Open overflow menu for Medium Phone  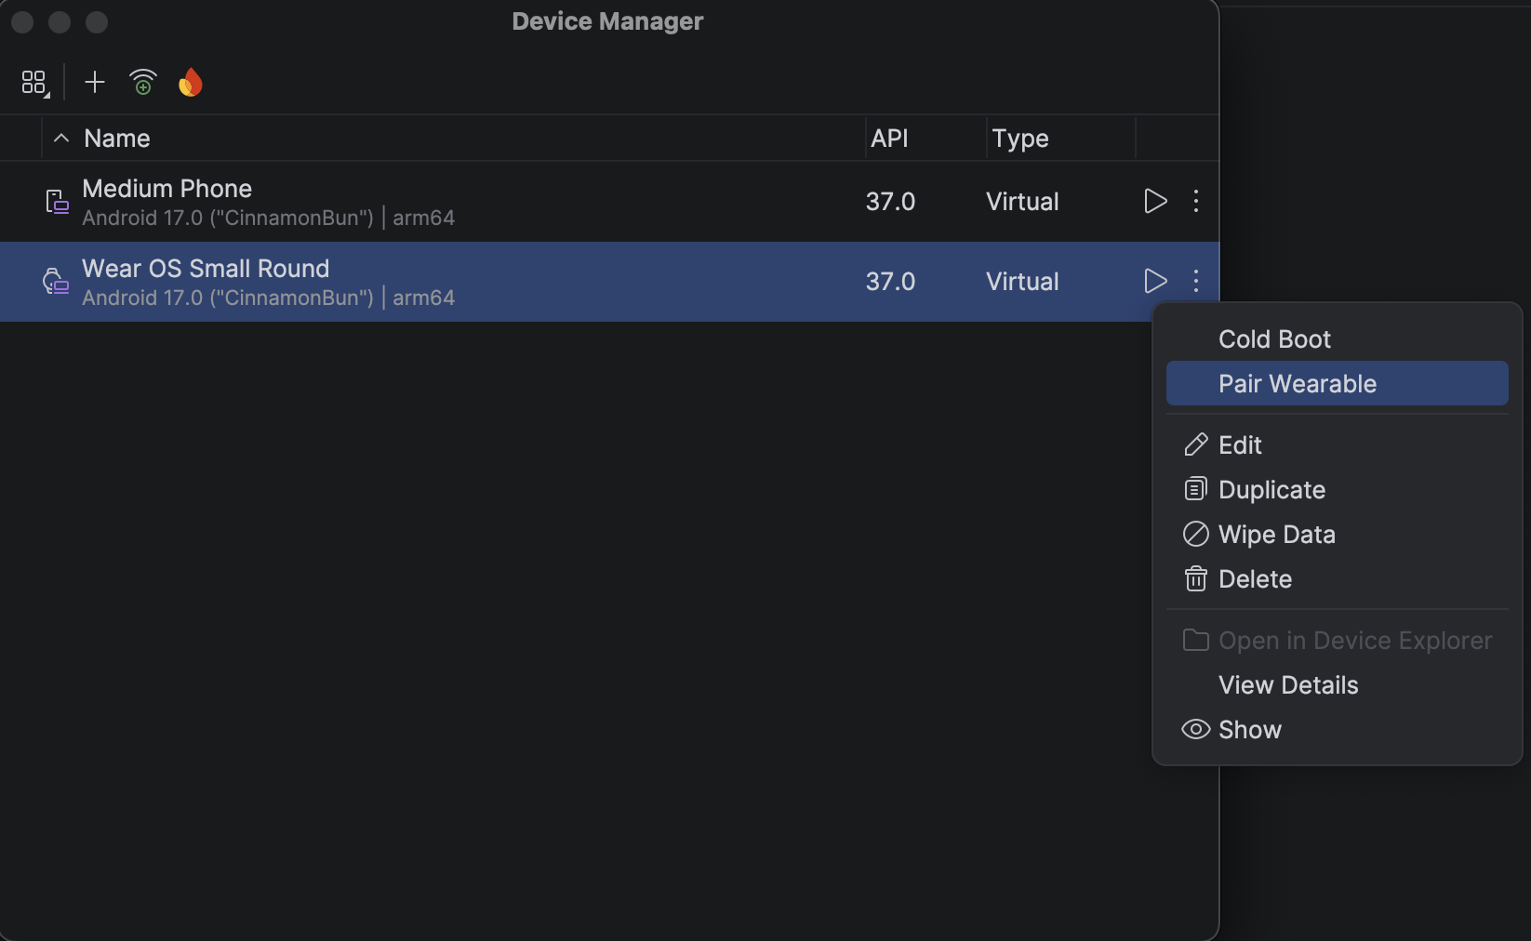1196,201
